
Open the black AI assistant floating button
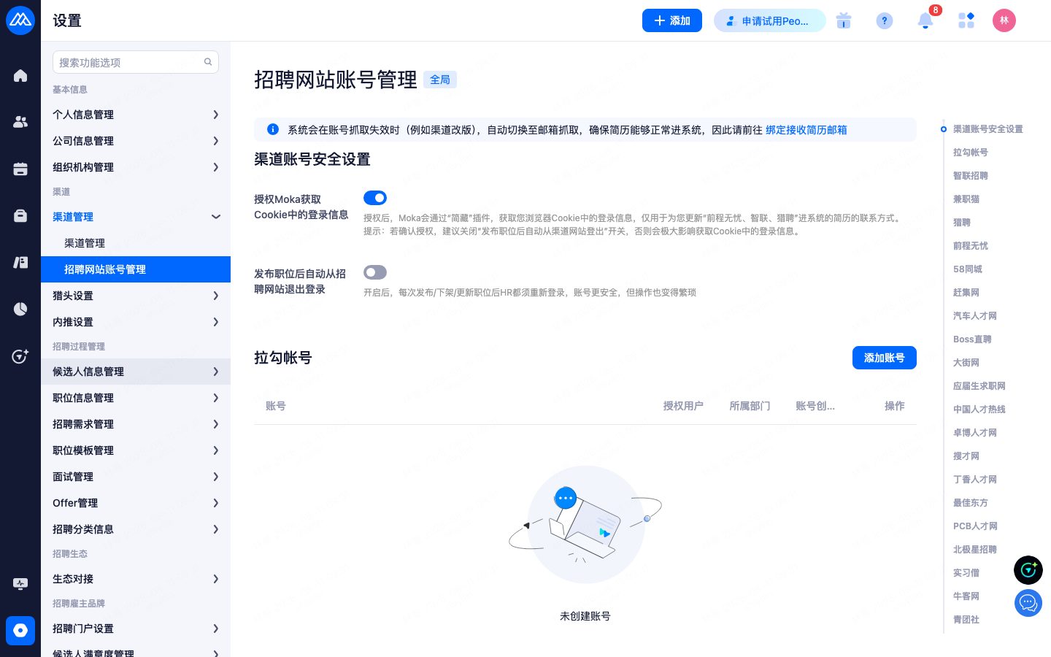[1028, 570]
